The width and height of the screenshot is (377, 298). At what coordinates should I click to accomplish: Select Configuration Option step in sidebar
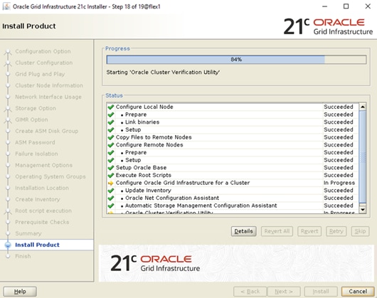click(x=43, y=51)
